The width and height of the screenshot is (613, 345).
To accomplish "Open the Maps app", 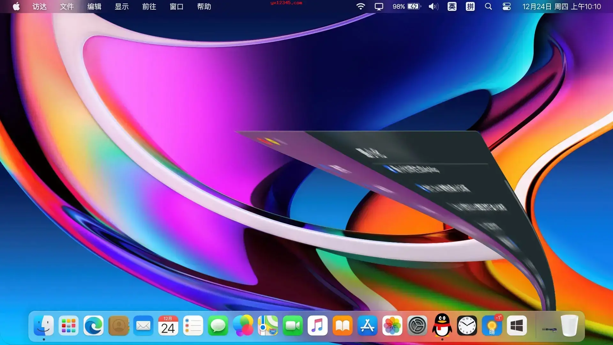I will 268,326.
